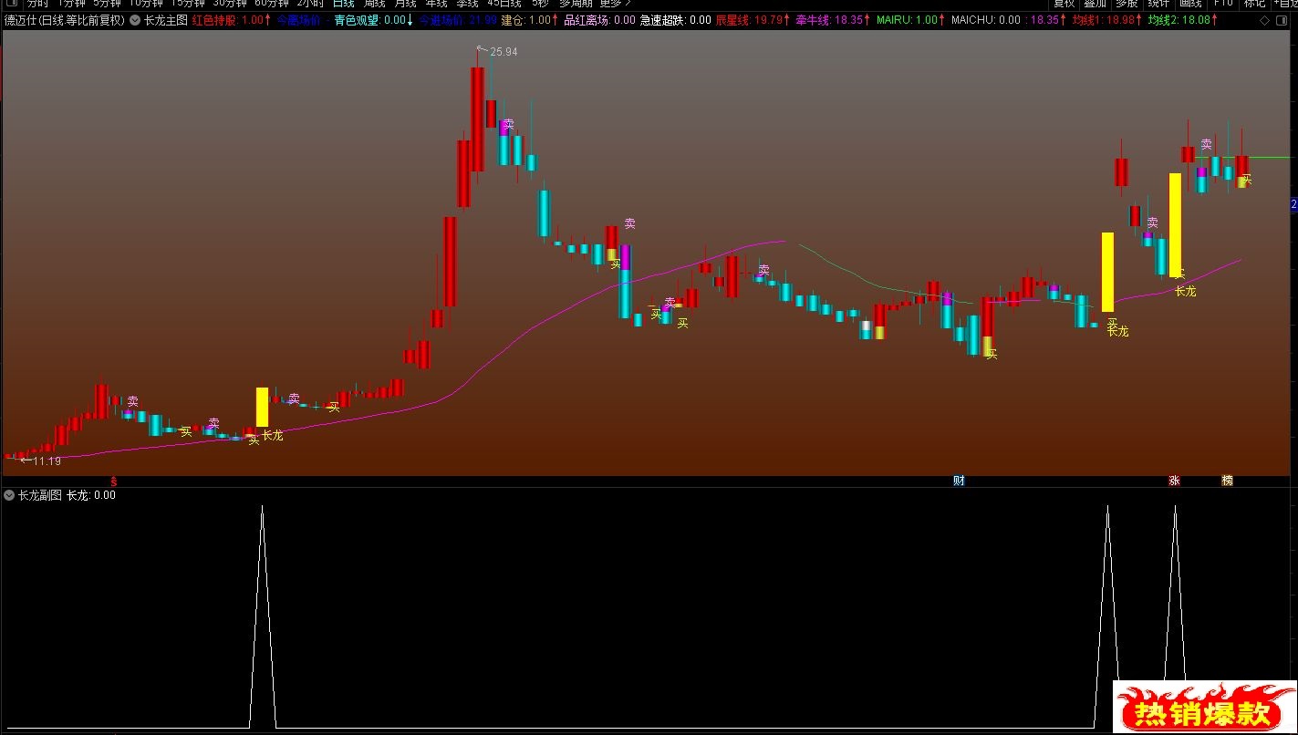Open the 画线 drawing tools

[1190, 4]
